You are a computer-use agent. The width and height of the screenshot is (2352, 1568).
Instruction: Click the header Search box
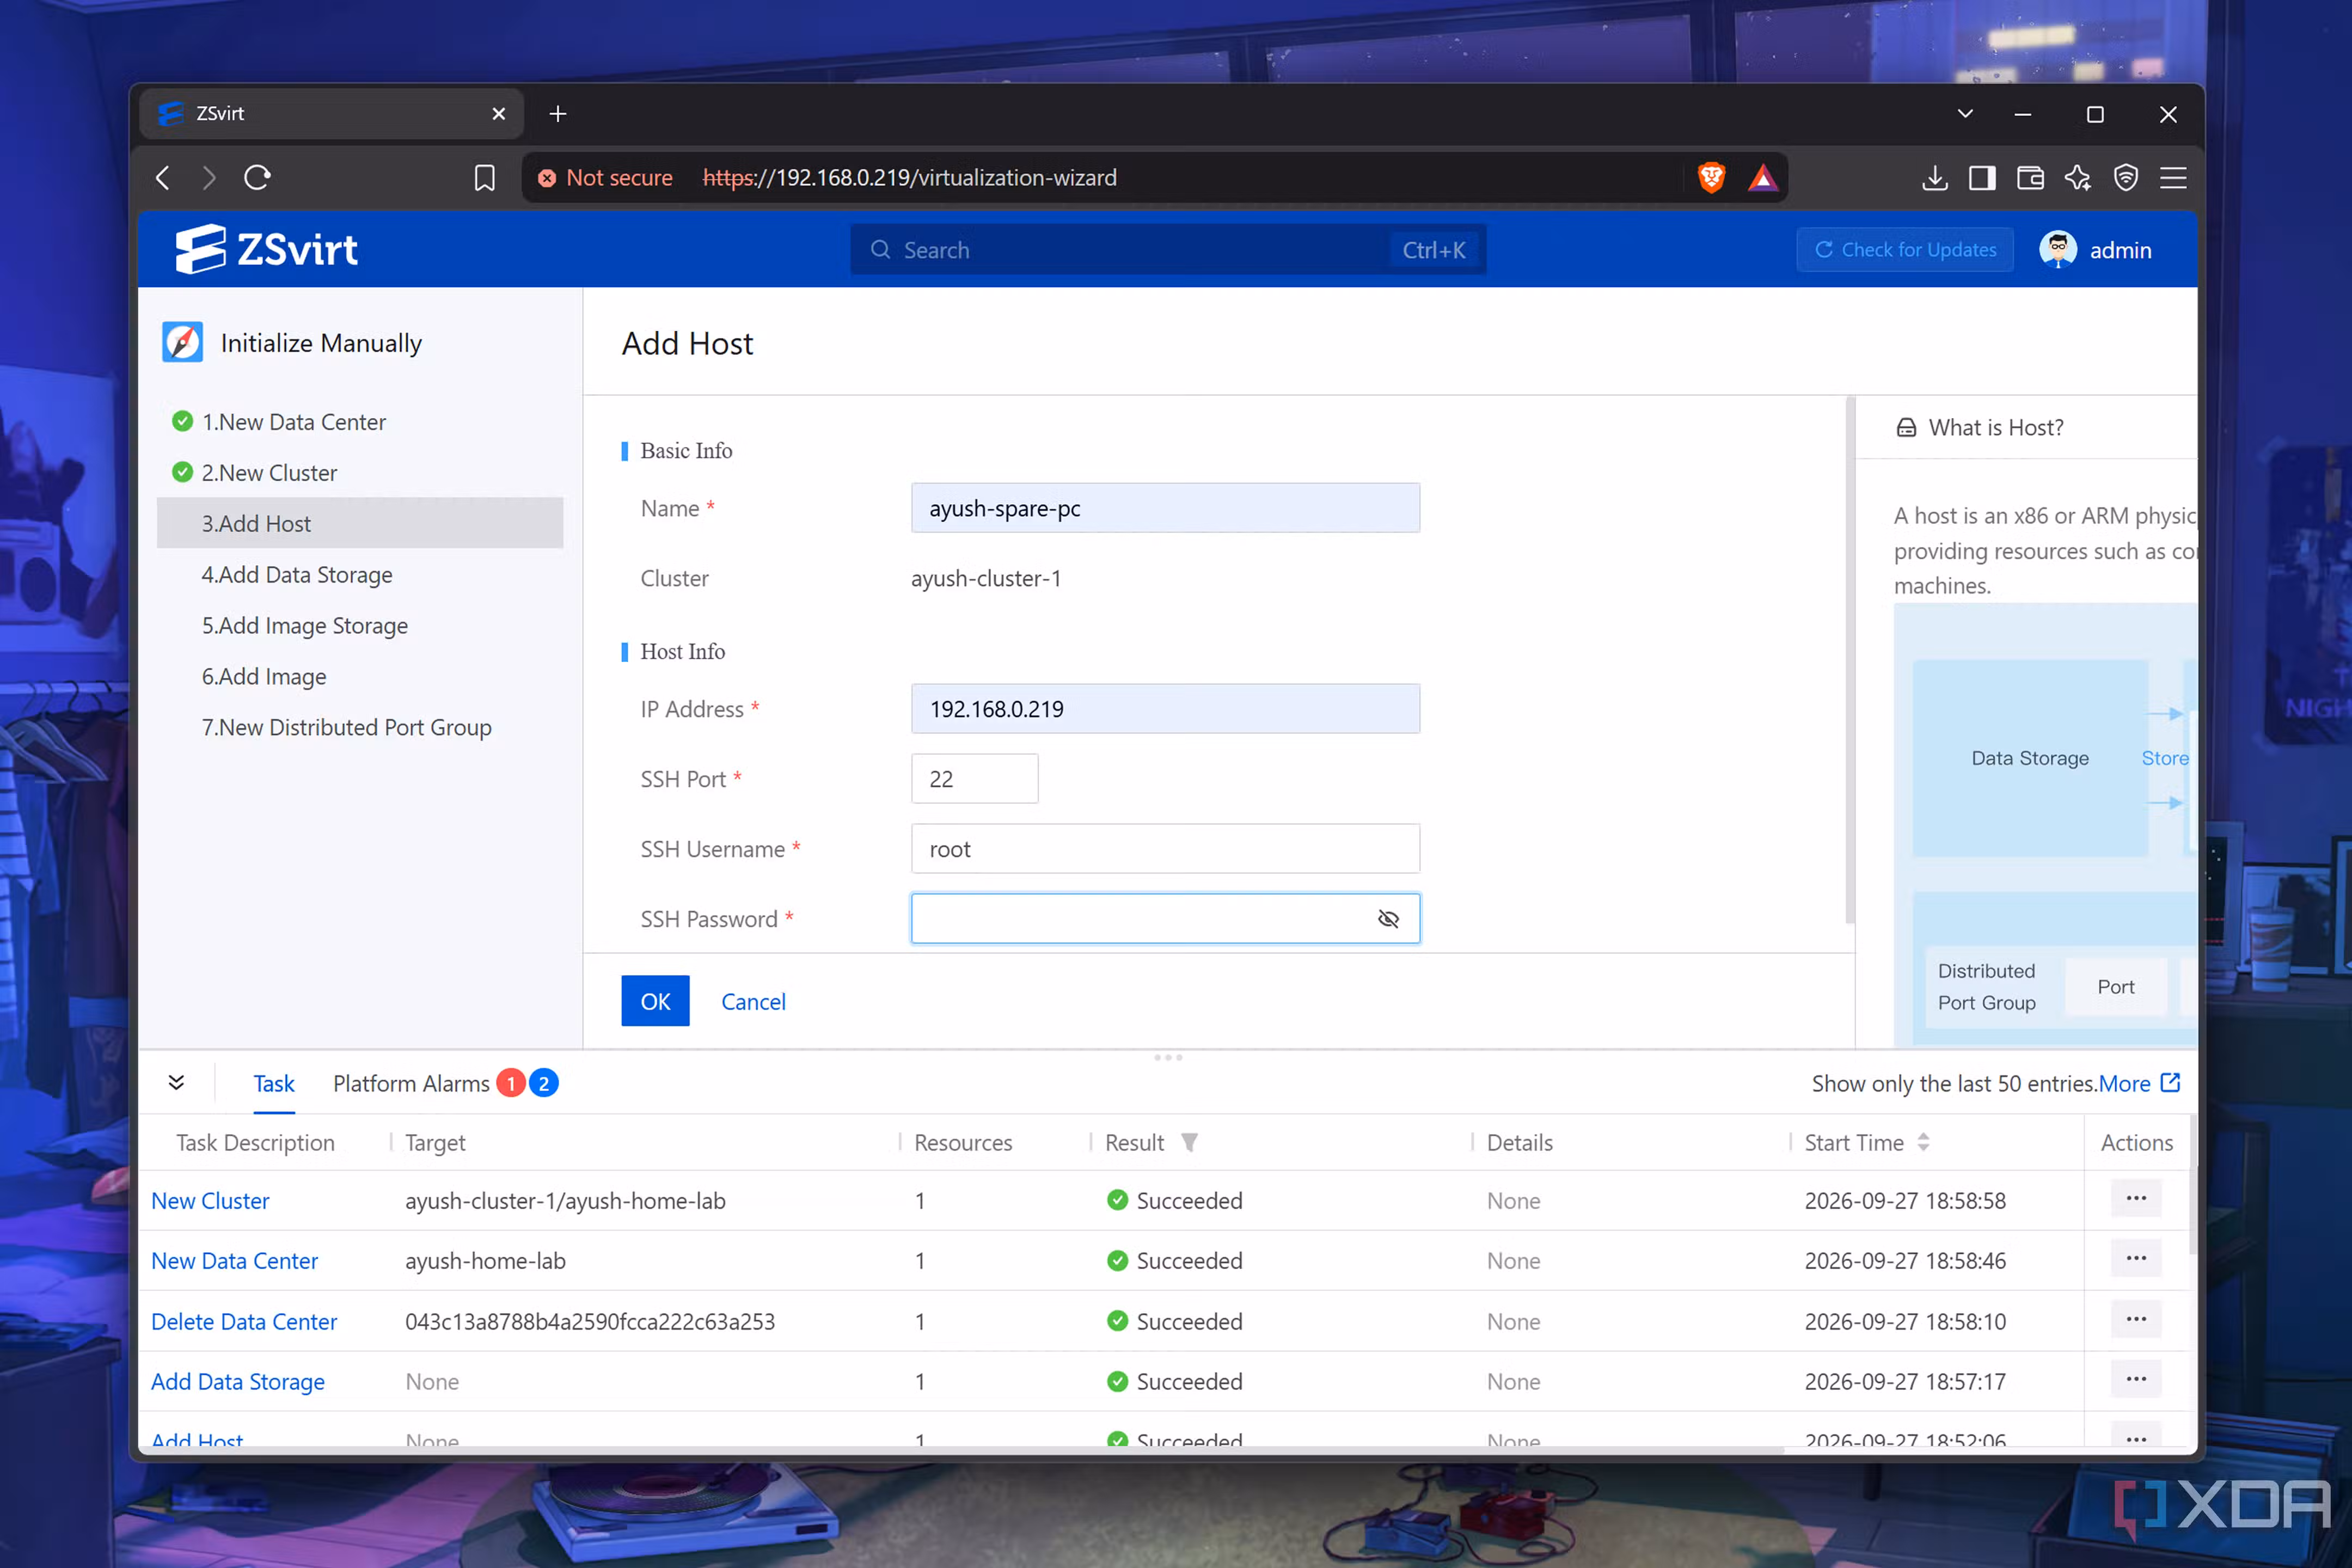[x=1168, y=249]
